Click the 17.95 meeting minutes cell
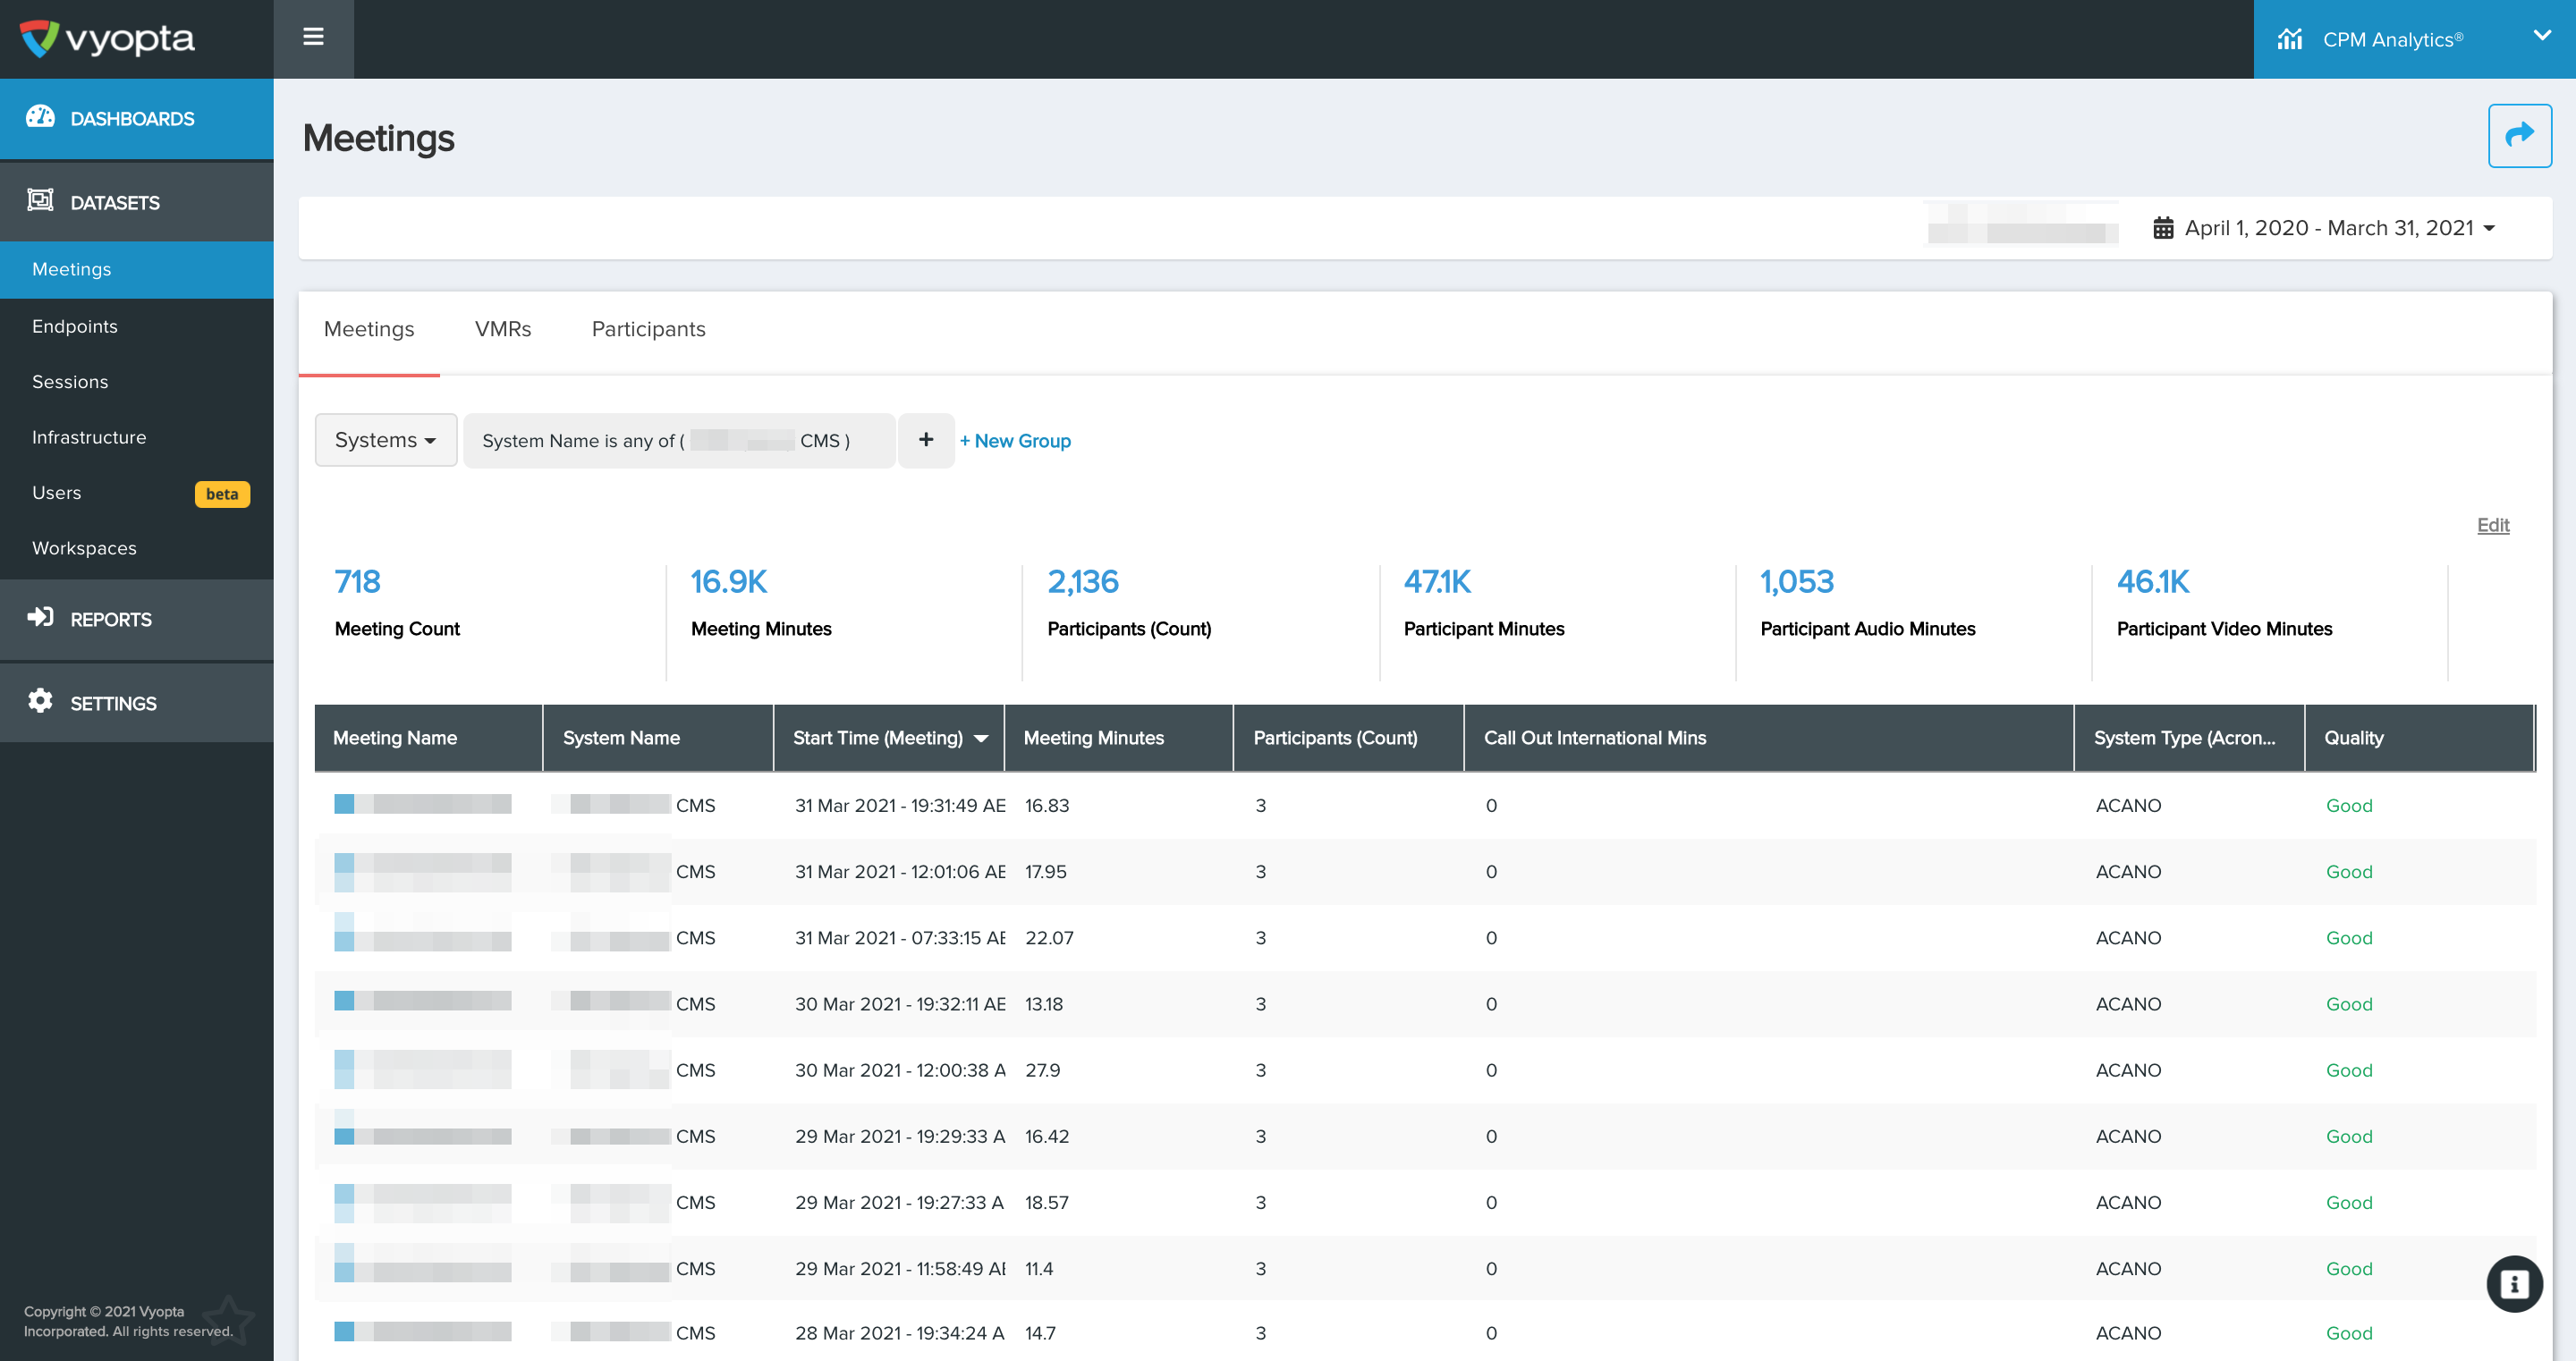Image resolution: width=2576 pixels, height=1361 pixels. click(x=1045, y=872)
